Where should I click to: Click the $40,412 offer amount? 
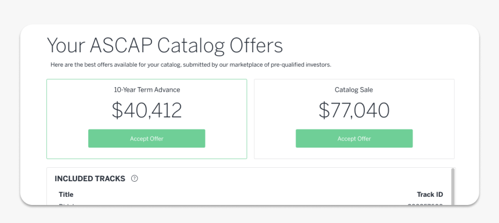point(147,110)
